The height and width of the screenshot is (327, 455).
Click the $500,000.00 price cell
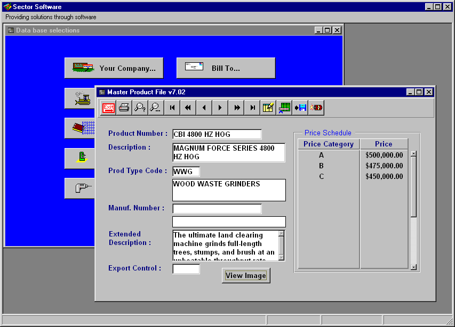[384, 156]
